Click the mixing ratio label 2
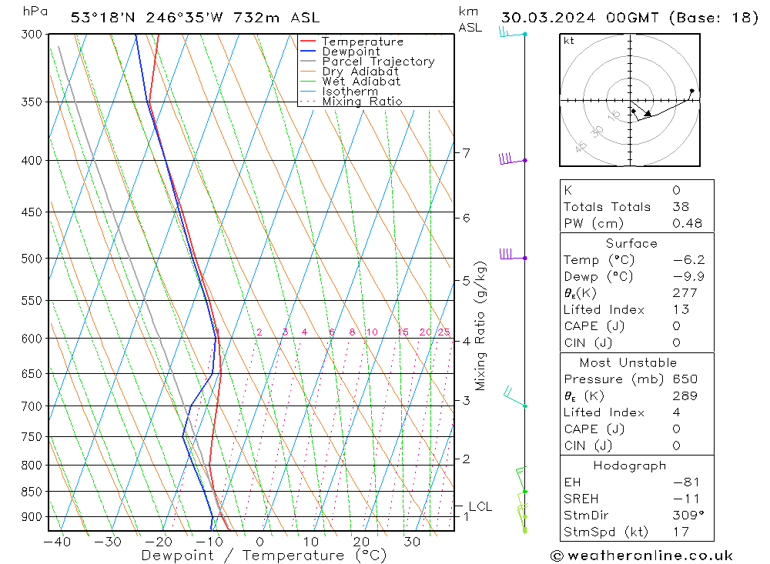 coord(259,332)
